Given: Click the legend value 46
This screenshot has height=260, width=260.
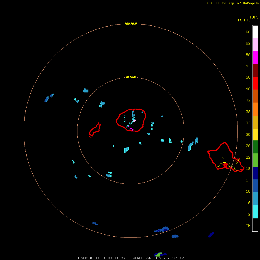Looking at the screenshot, I should (248, 89).
